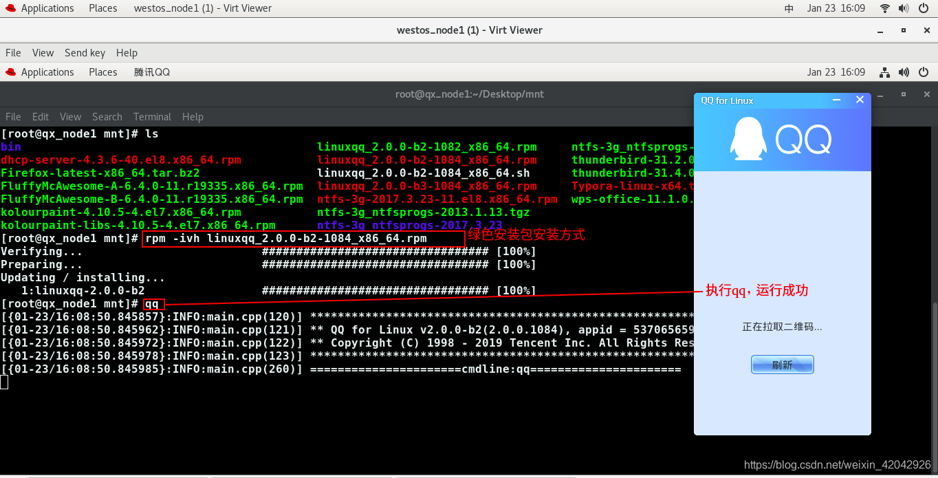
Task: Open Virt Viewer Help menu
Action: pyautogui.click(x=127, y=53)
